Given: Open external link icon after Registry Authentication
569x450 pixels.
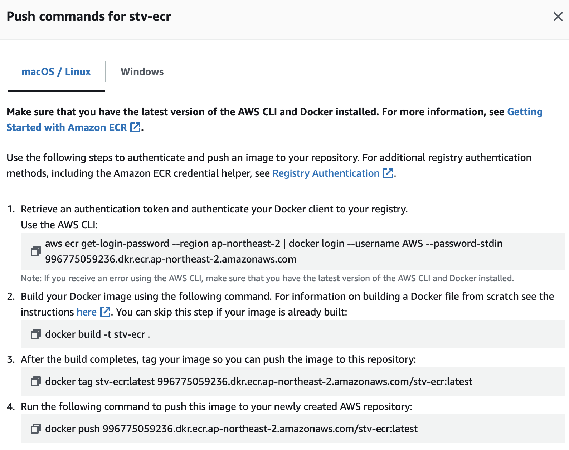Looking at the screenshot, I should point(388,173).
